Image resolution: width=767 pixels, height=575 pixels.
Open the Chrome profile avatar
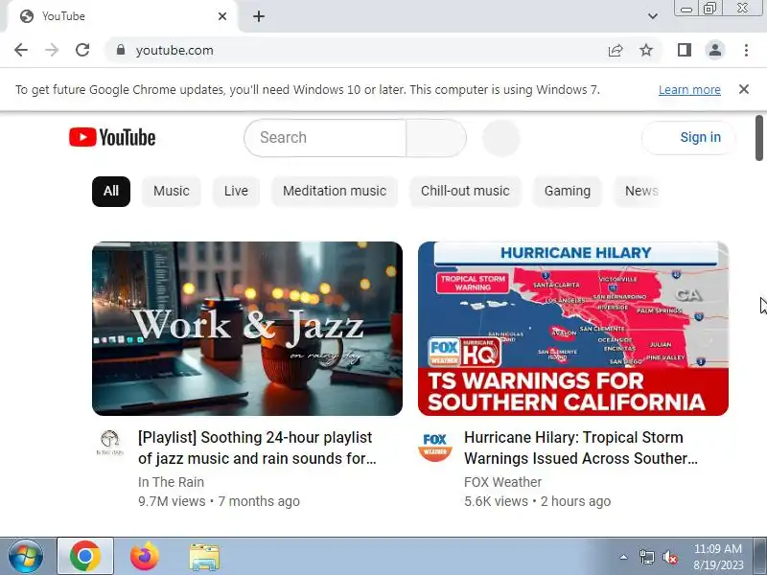tap(714, 50)
